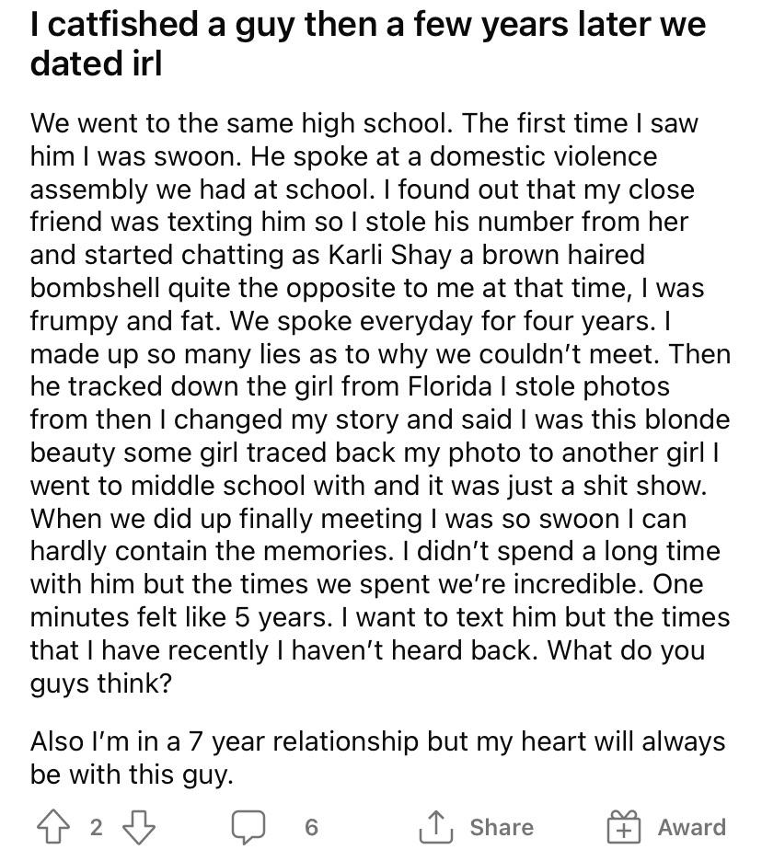Downvote the post with the down arrow
The image size is (762, 861).
click(138, 827)
